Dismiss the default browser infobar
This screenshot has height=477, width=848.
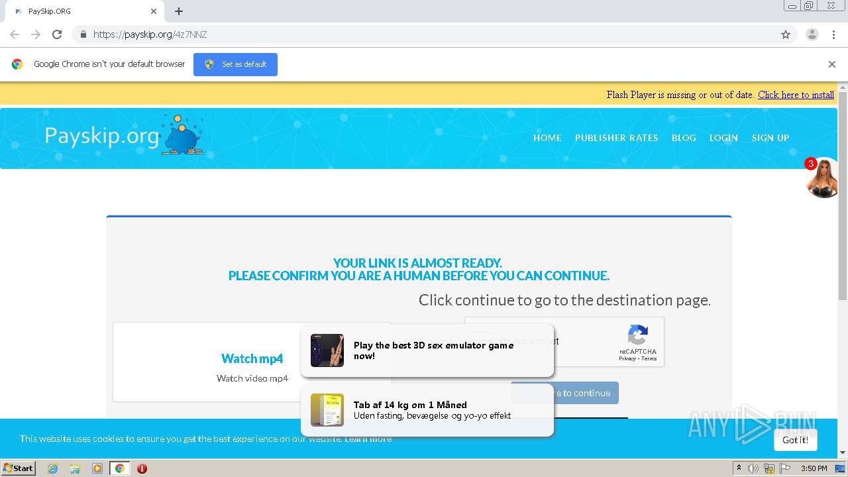[831, 64]
